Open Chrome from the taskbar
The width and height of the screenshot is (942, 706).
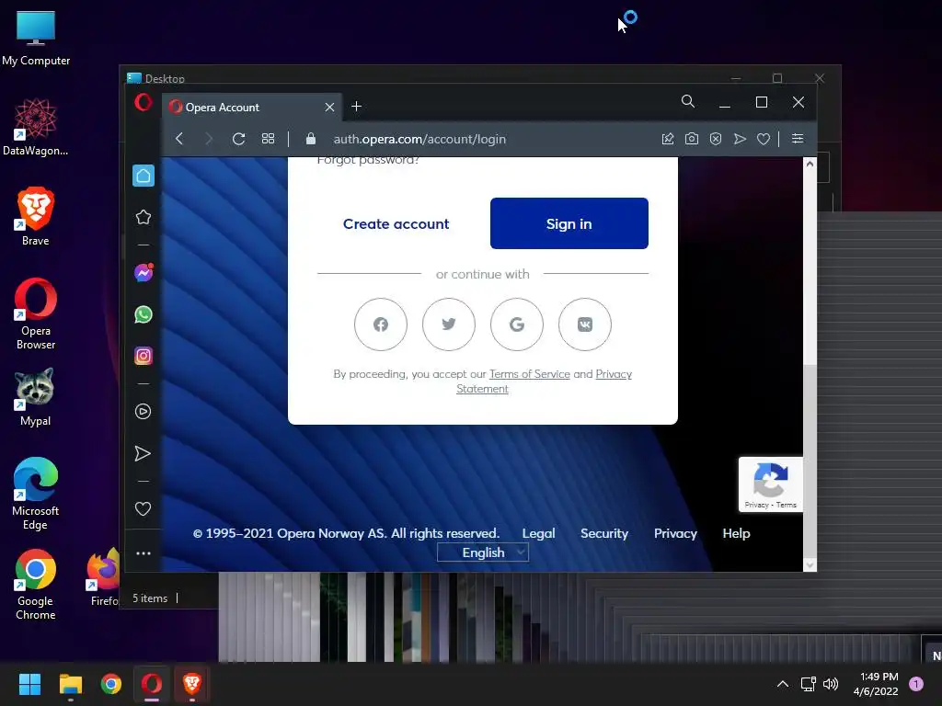[111, 684]
